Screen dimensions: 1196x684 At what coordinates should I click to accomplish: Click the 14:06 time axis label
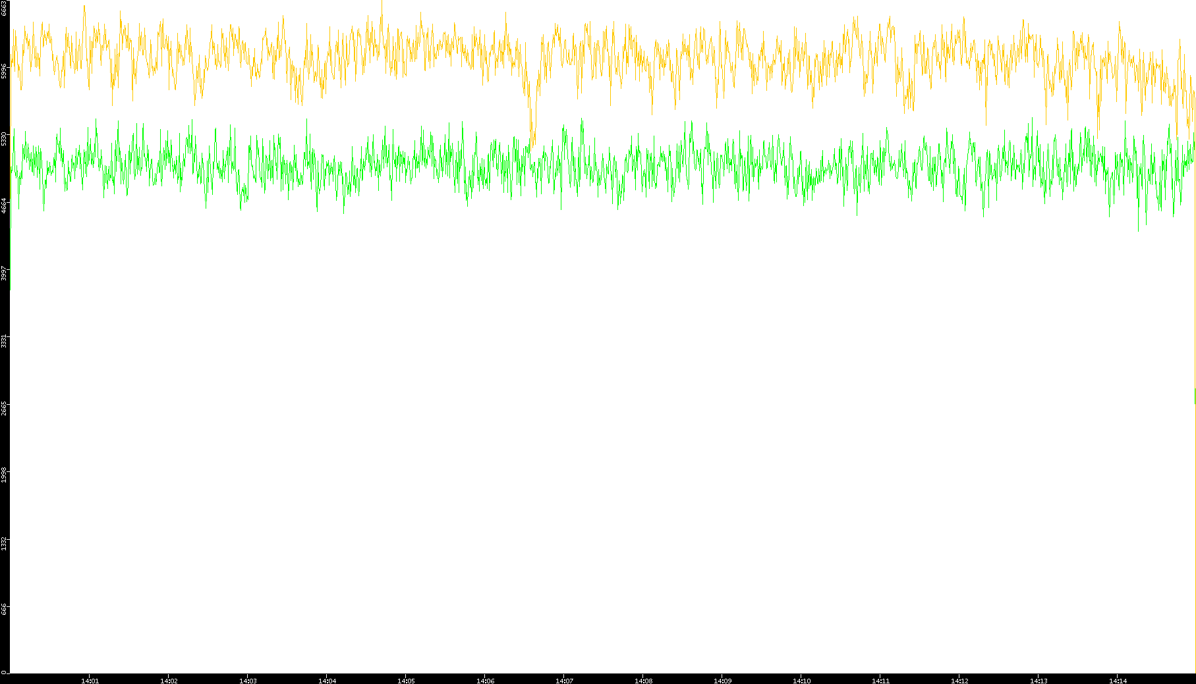485,681
